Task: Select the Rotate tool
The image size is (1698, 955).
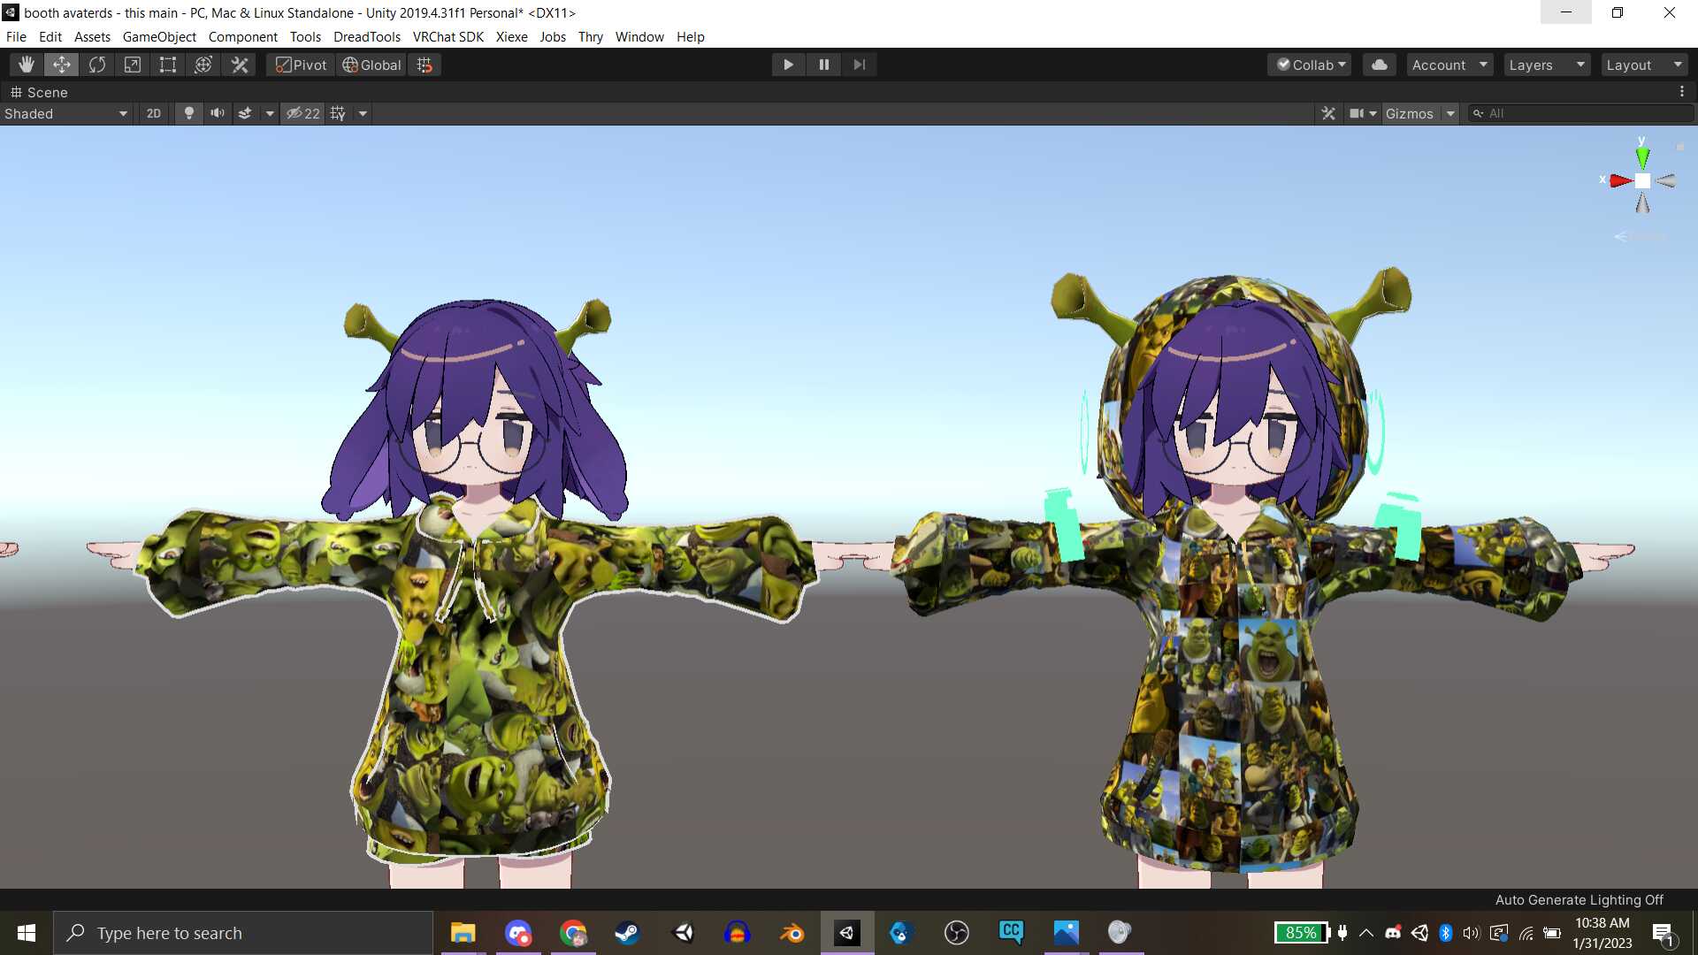Action: tap(97, 65)
